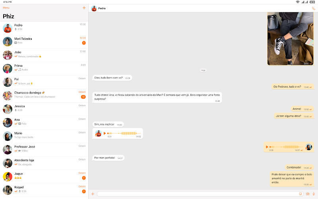Open Churrasco domingo group chat

pos(44,96)
